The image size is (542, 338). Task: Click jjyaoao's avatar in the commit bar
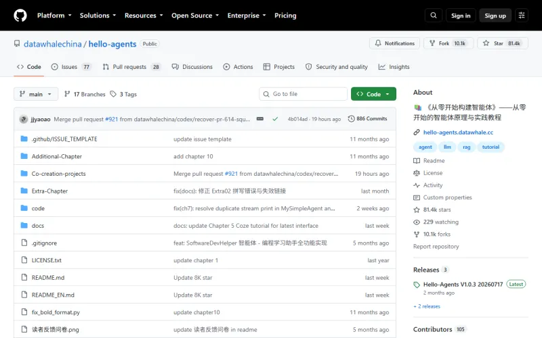pyautogui.click(x=24, y=119)
